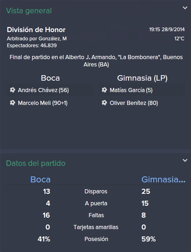Click referee González, M line

pos(37,39)
